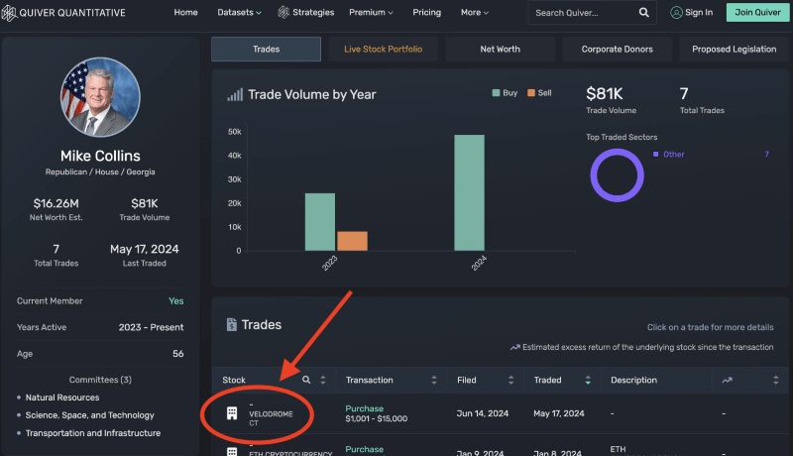Click the Age 56 value
This screenshot has height=456, width=793.
click(x=178, y=353)
